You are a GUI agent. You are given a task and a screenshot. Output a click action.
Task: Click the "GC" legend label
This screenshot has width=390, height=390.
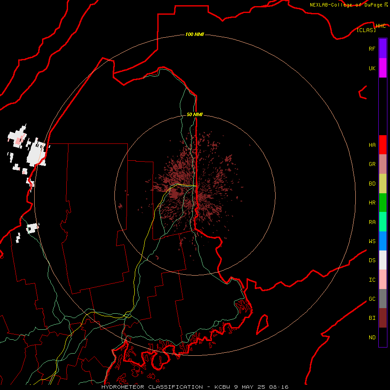click(372, 299)
